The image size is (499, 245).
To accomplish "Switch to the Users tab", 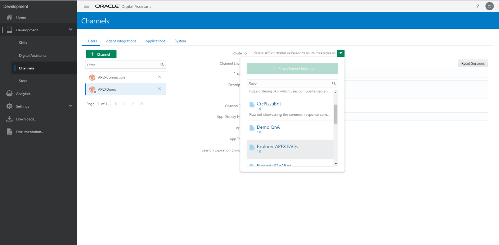I will coord(93,41).
